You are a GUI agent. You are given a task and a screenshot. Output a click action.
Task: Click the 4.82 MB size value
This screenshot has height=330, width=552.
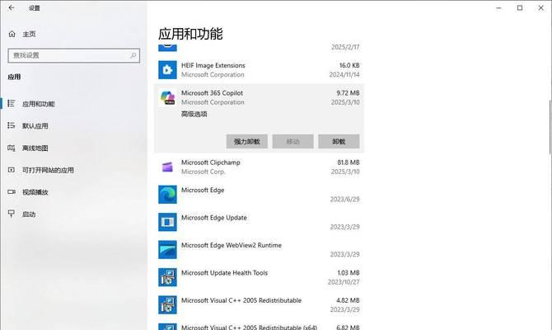[x=348, y=300]
